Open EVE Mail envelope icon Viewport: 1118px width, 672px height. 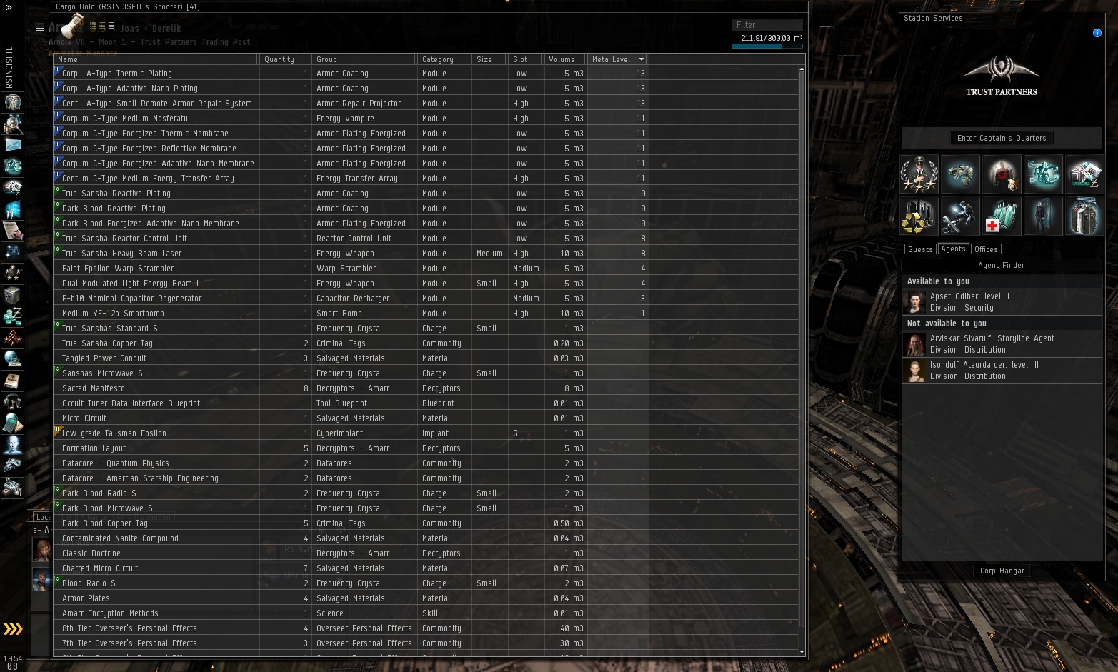pyautogui.click(x=13, y=144)
